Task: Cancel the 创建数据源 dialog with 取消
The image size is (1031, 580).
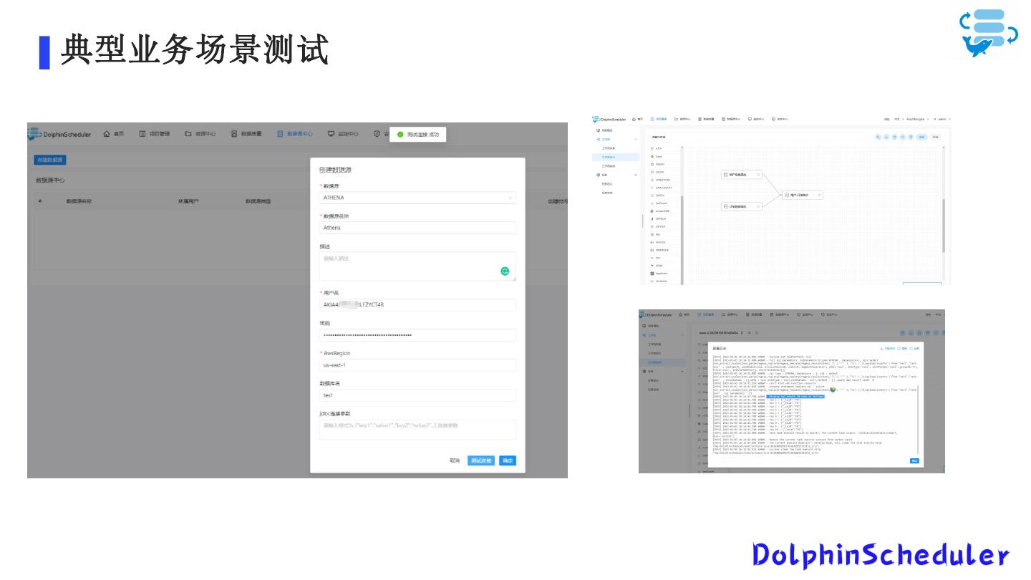Action: 455,460
